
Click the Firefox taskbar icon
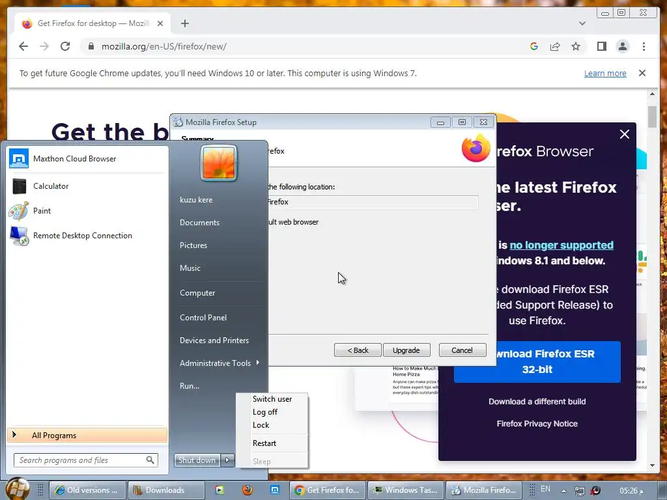pyautogui.click(x=247, y=490)
